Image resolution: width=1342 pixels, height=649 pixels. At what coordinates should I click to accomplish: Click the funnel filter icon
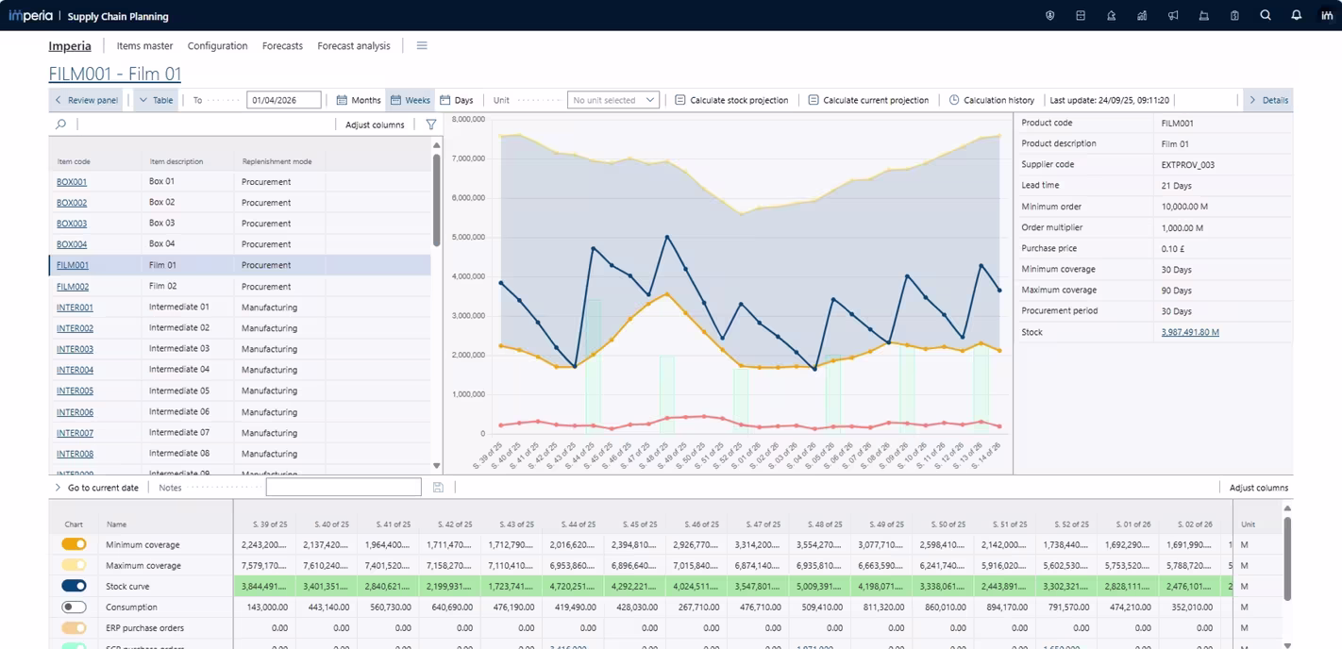pyautogui.click(x=431, y=125)
